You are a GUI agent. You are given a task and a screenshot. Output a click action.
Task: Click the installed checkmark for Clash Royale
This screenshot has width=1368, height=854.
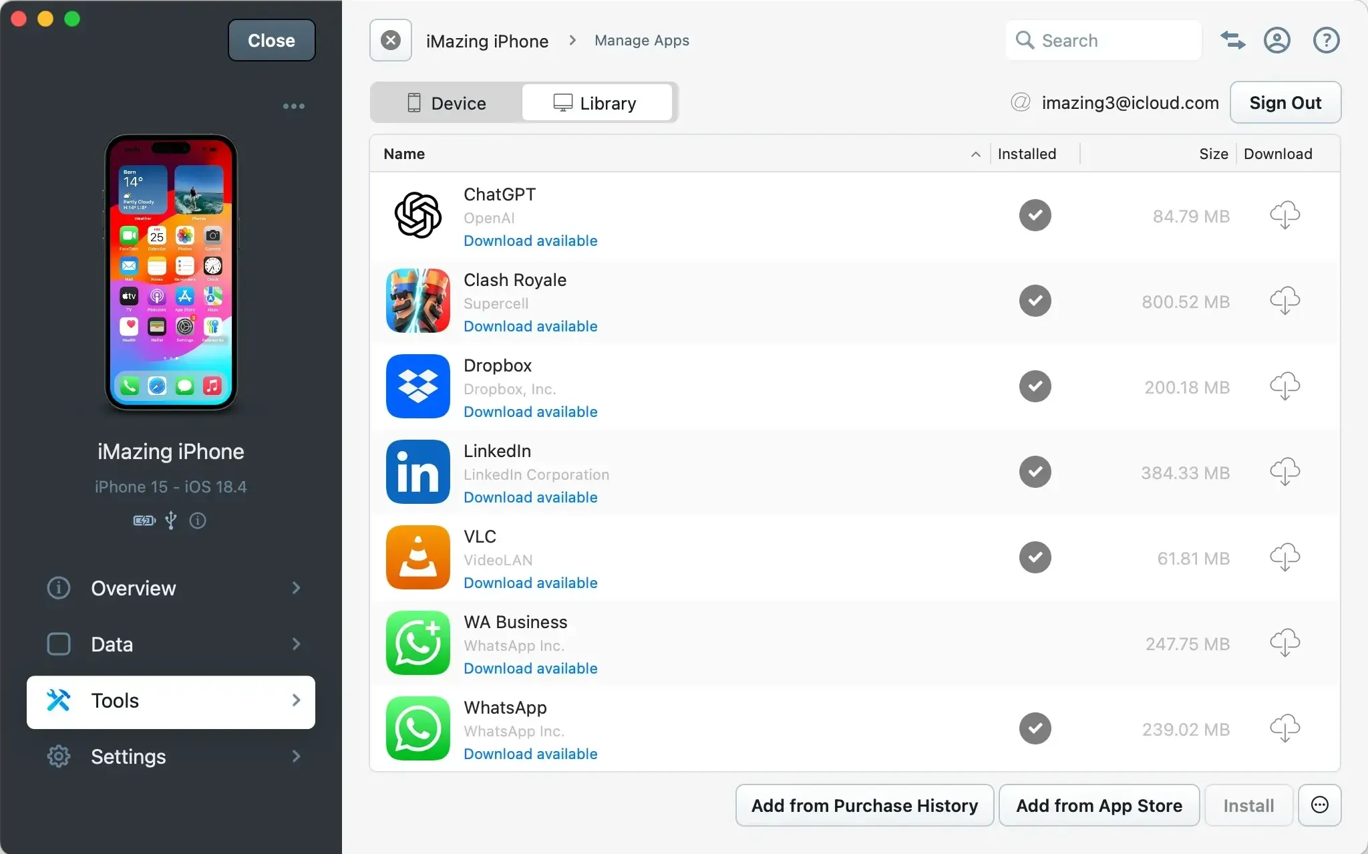click(x=1035, y=301)
